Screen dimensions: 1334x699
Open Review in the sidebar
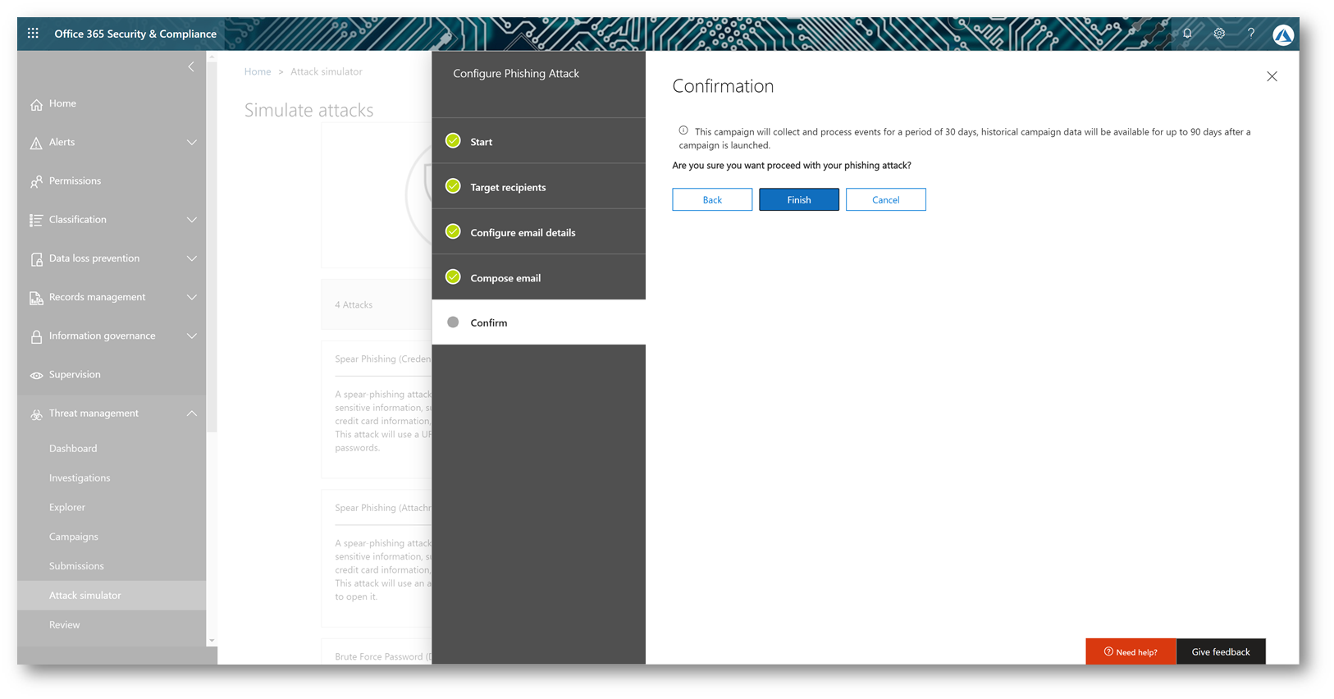click(65, 625)
